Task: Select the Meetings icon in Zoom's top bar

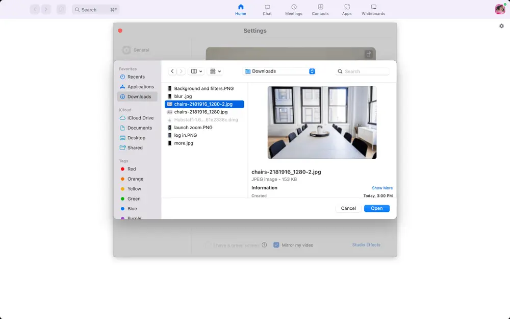Action: 293,9
